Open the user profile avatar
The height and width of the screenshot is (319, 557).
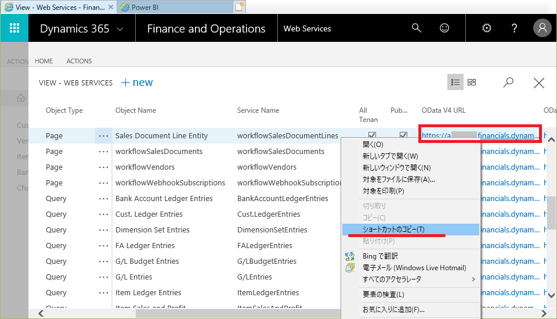(x=542, y=28)
